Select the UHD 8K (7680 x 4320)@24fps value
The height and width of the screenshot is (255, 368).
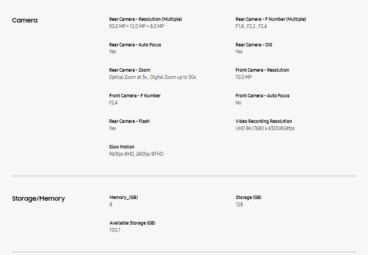(265, 128)
